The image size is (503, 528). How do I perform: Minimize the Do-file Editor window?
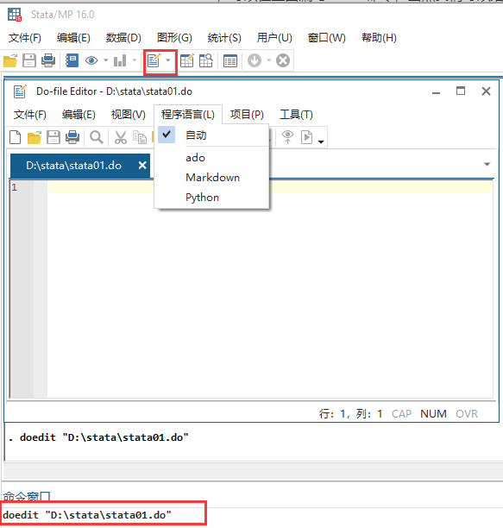tap(436, 91)
